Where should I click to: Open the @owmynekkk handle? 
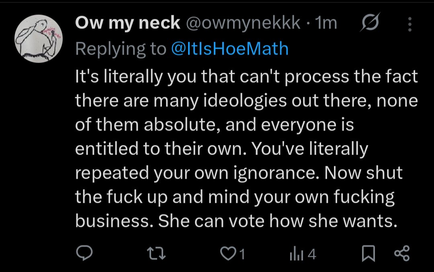point(243,24)
